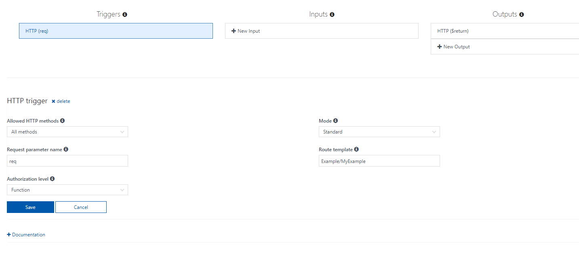
Task: Select the HTTP (req) trigger
Action: click(116, 31)
